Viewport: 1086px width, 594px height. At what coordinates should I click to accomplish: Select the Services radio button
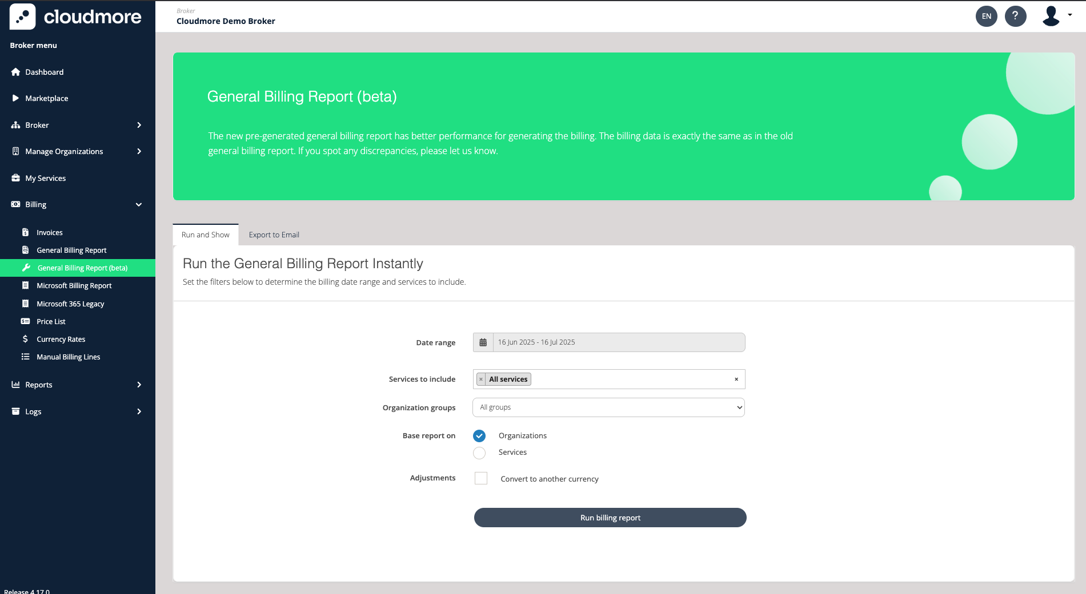[x=479, y=452]
